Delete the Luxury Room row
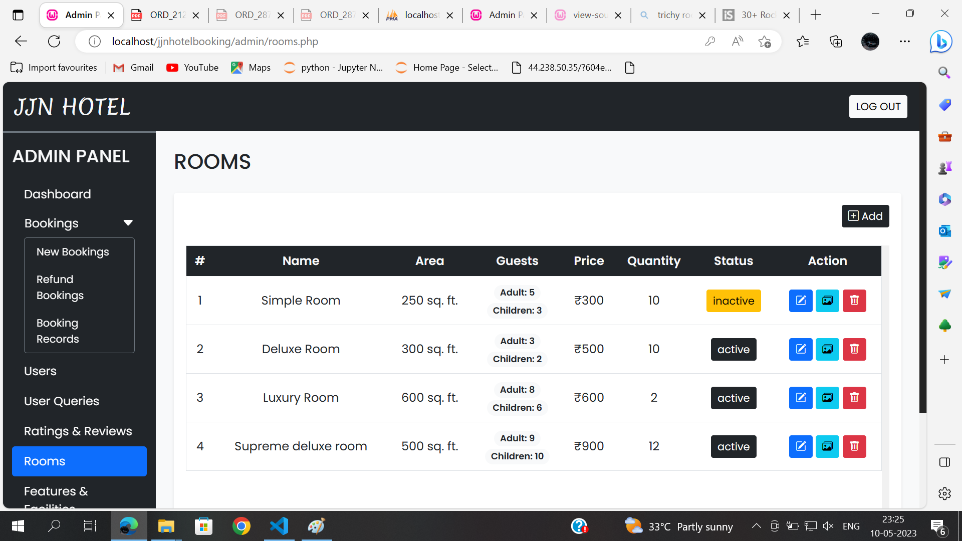962x541 pixels. coord(854,398)
